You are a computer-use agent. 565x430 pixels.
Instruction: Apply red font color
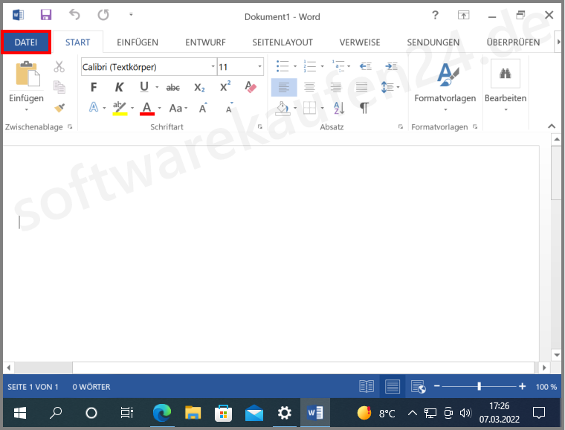click(x=147, y=108)
